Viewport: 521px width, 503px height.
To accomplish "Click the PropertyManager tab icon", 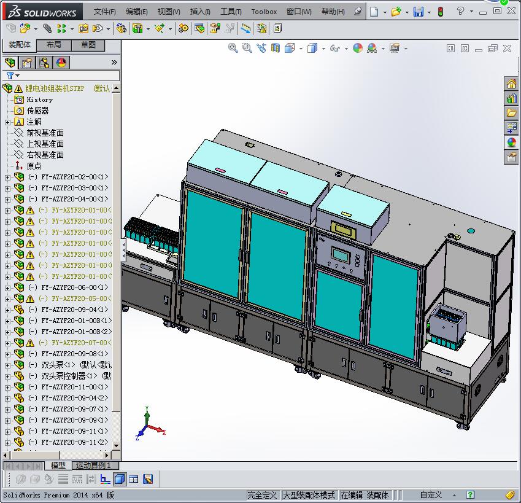I will (x=27, y=63).
